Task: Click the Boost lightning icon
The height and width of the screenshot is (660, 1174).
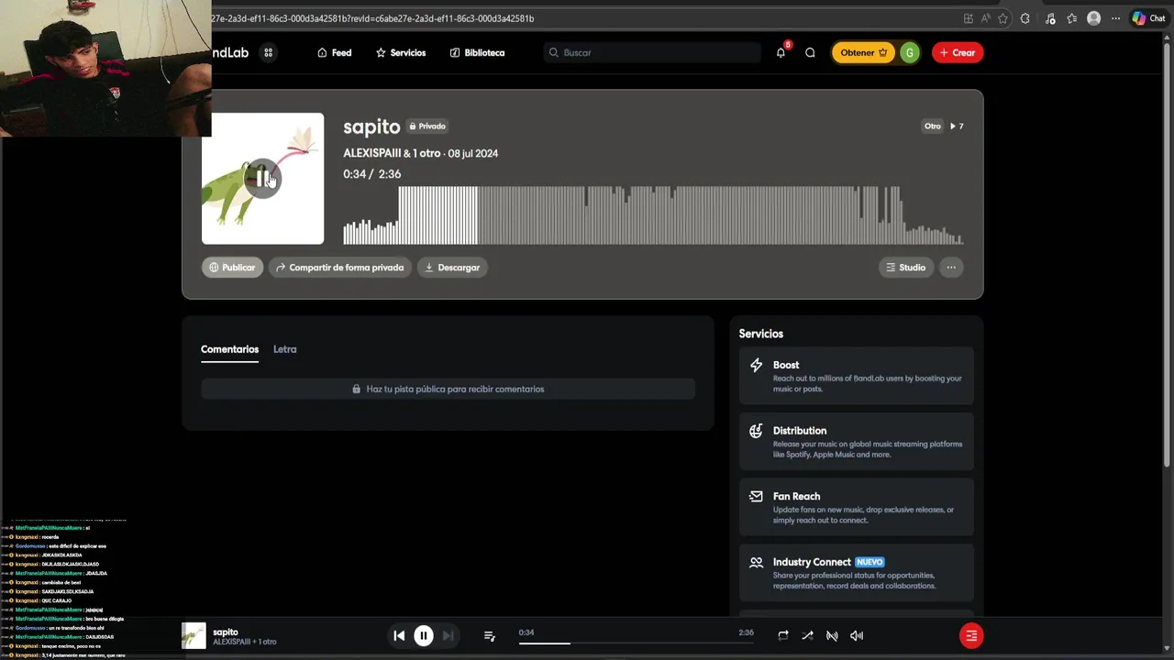Action: point(756,365)
